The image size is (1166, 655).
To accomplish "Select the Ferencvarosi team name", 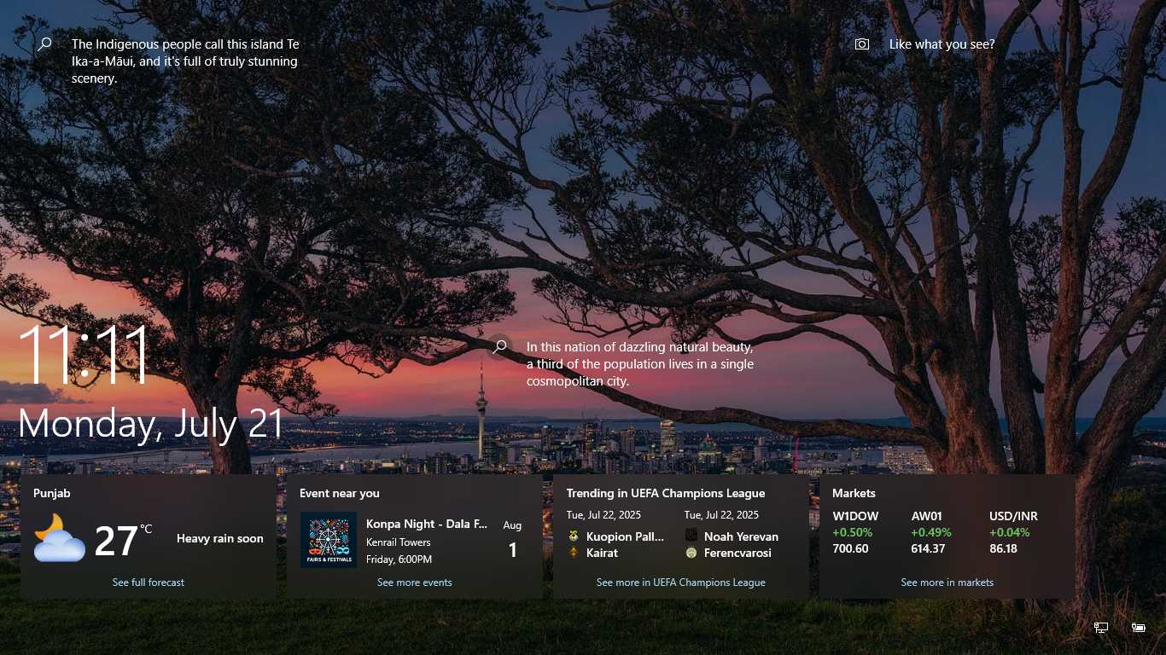I will (x=737, y=553).
